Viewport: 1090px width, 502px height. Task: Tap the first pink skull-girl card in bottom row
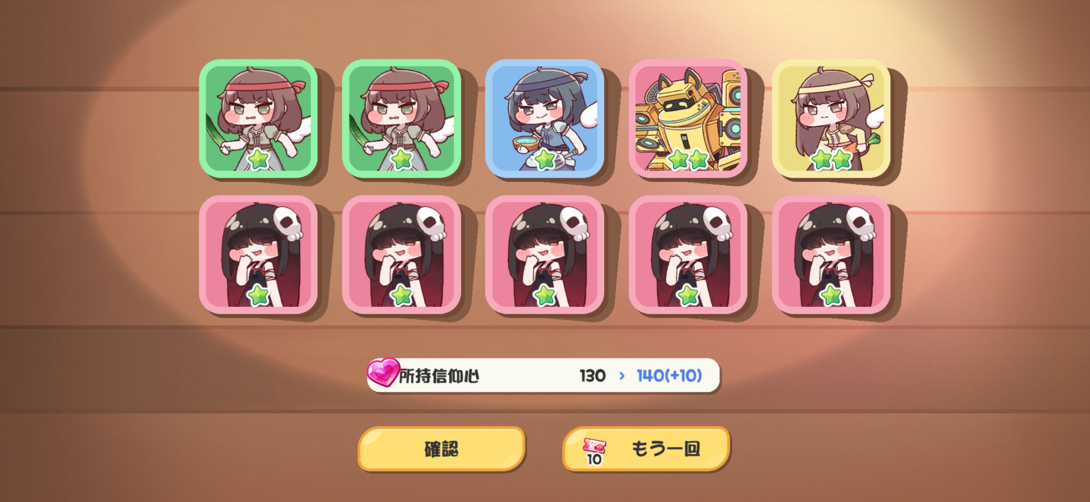pos(258,255)
